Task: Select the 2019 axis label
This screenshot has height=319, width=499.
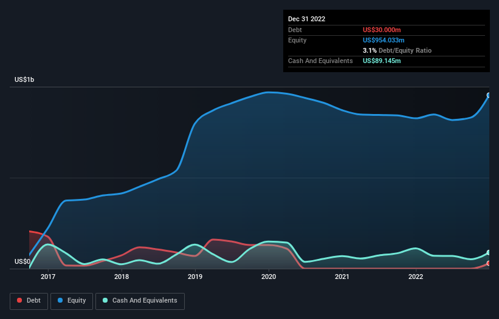Action: pyautogui.click(x=195, y=277)
